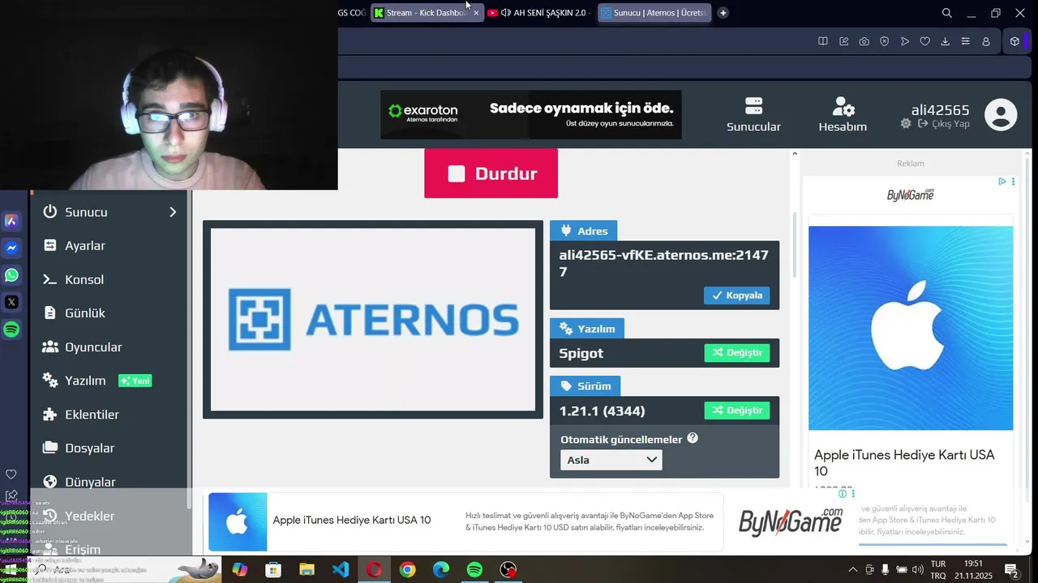Image resolution: width=1038 pixels, height=583 pixels.
Task: Open the Otomatik güncellemeler dropdown set to Asla
Action: (611, 460)
